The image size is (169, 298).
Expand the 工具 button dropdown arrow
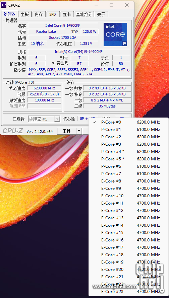[79, 131]
